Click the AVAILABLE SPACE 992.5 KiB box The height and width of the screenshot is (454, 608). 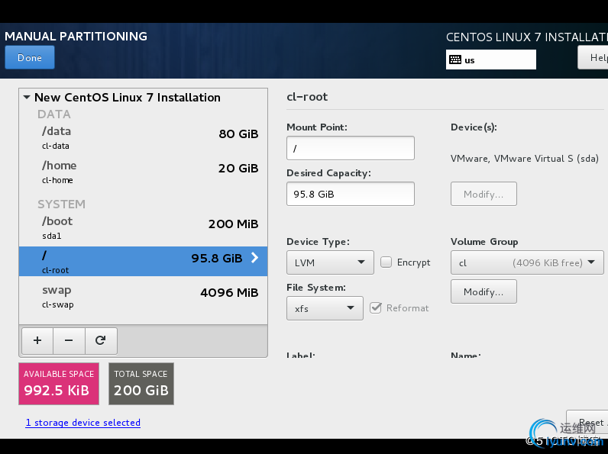click(59, 384)
